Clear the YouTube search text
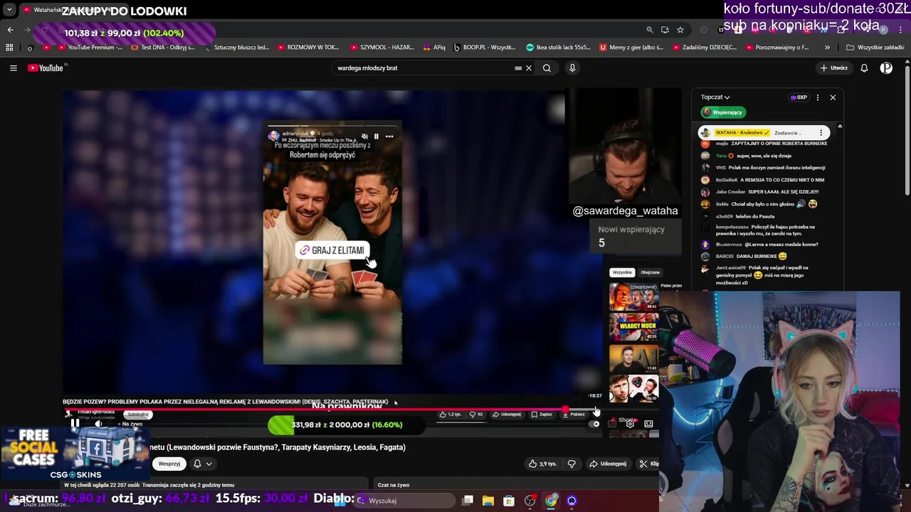Image resolution: width=911 pixels, height=512 pixels. click(x=529, y=68)
